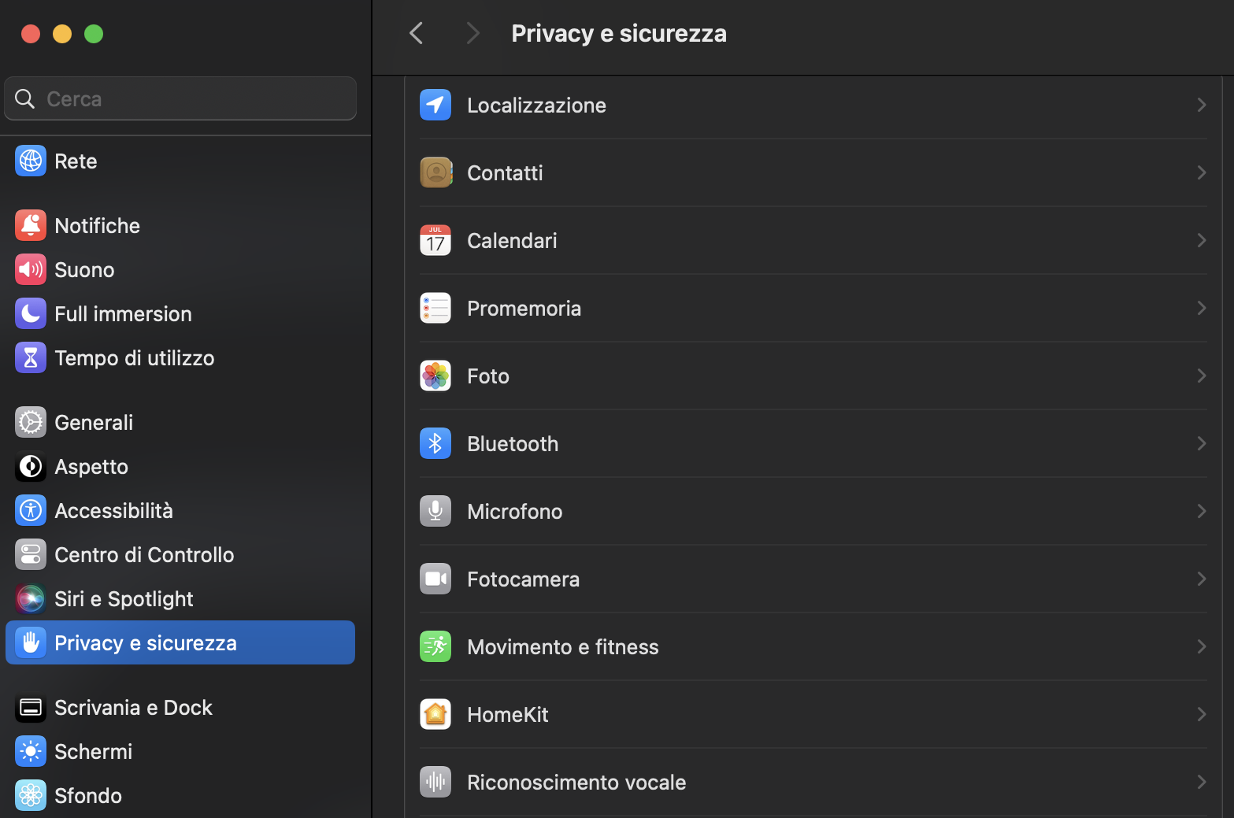The image size is (1234, 818).
Task: Click the Fotocamera camera icon
Action: 435,579
